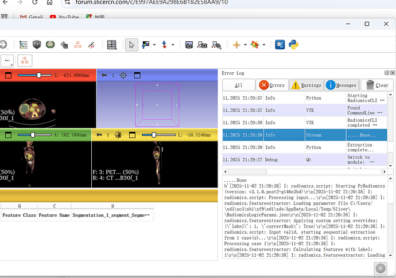Toggle Messages filter in Error Log

341,85
